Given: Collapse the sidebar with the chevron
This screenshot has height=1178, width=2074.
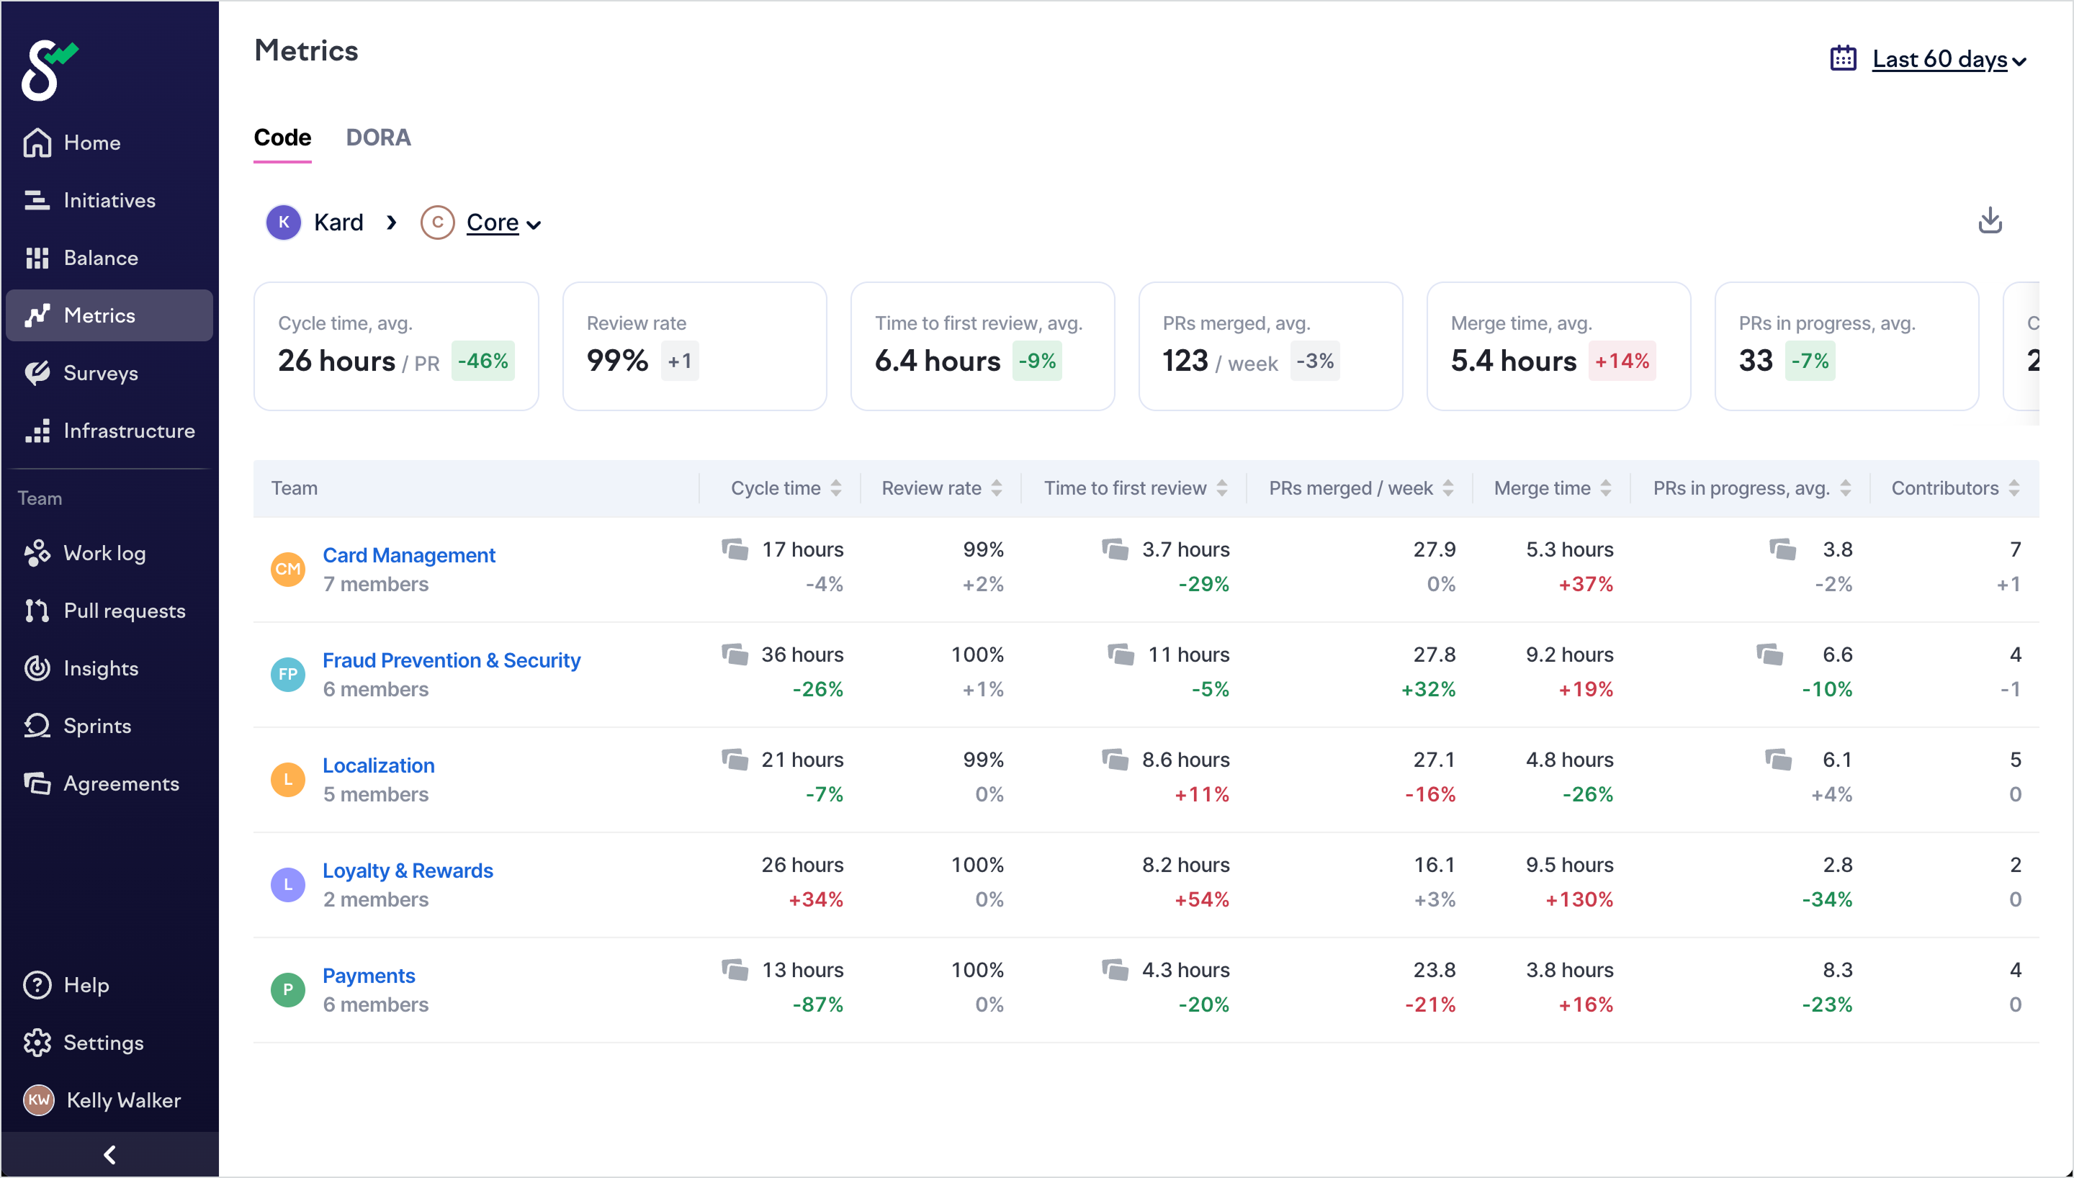Looking at the screenshot, I should pyautogui.click(x=110, y=1154).
